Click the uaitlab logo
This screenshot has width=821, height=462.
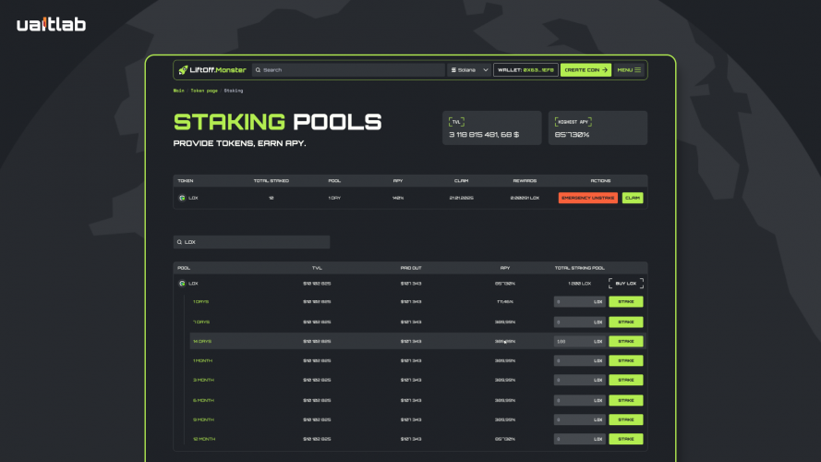click(52, 24)
